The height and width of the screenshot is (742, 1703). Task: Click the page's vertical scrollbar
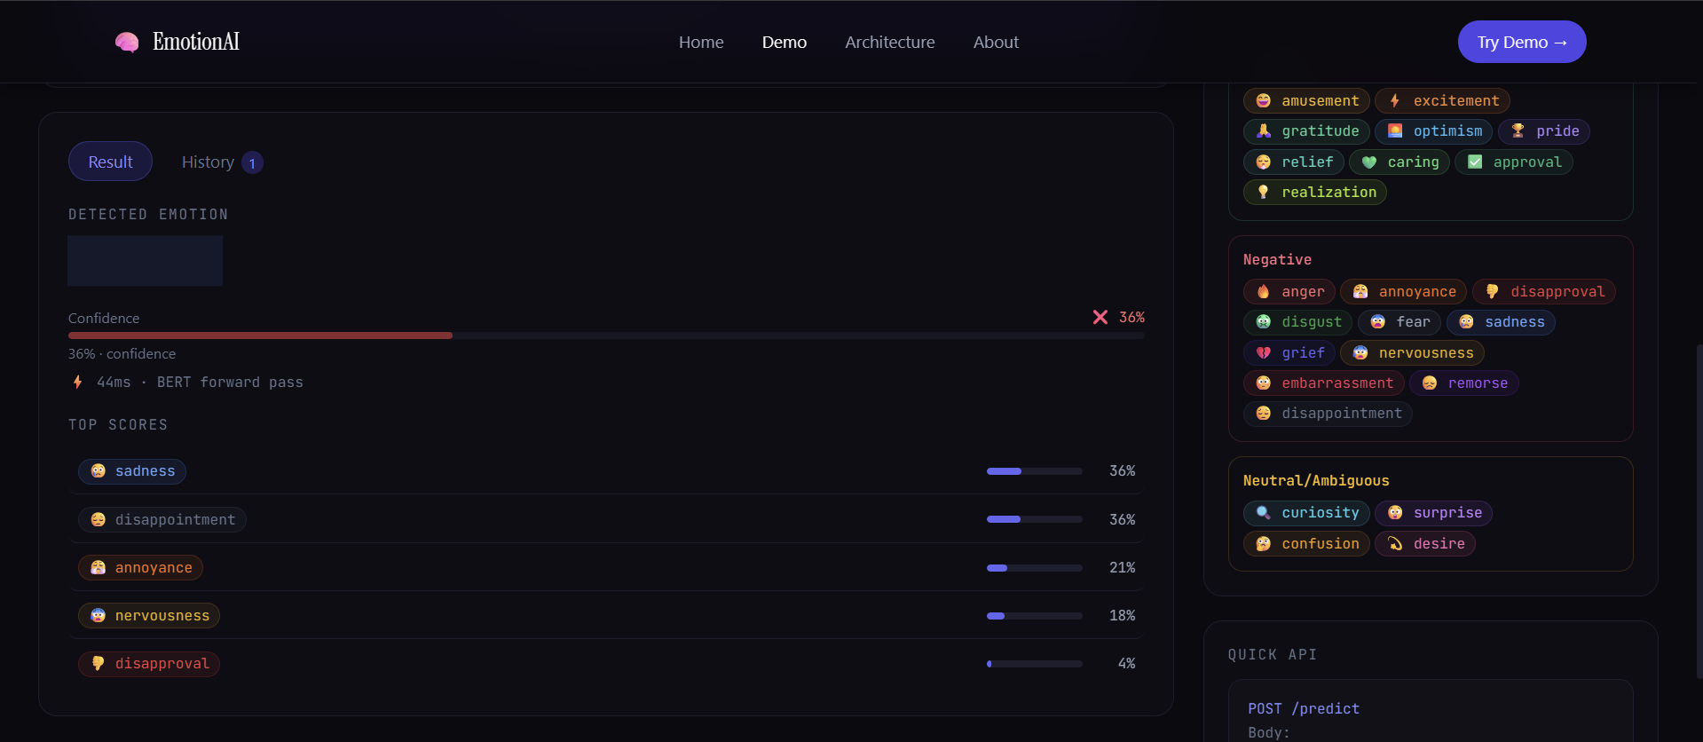(1699, 511)
